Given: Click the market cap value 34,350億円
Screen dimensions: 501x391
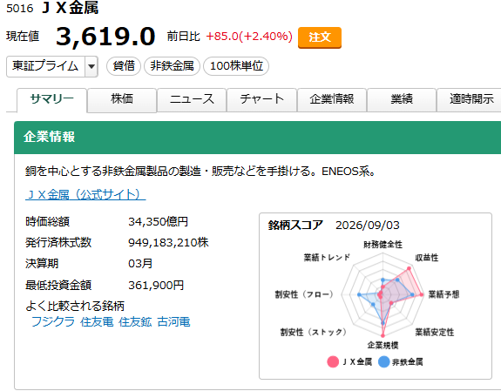Looking at the screenshot, I should pos(159,221).
